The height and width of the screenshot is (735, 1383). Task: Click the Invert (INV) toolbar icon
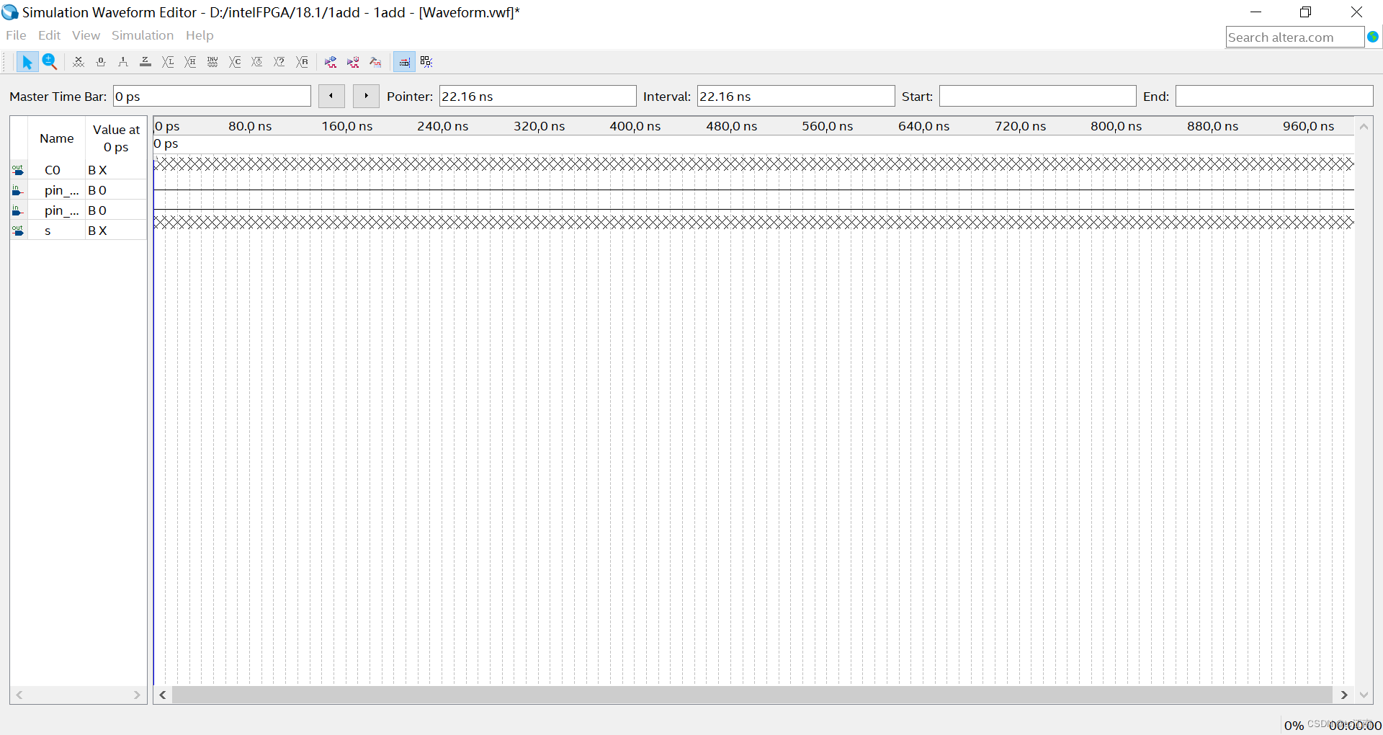coord(212,62)
